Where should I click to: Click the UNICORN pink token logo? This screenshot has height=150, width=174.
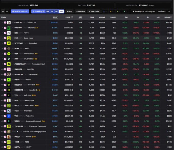9,69
